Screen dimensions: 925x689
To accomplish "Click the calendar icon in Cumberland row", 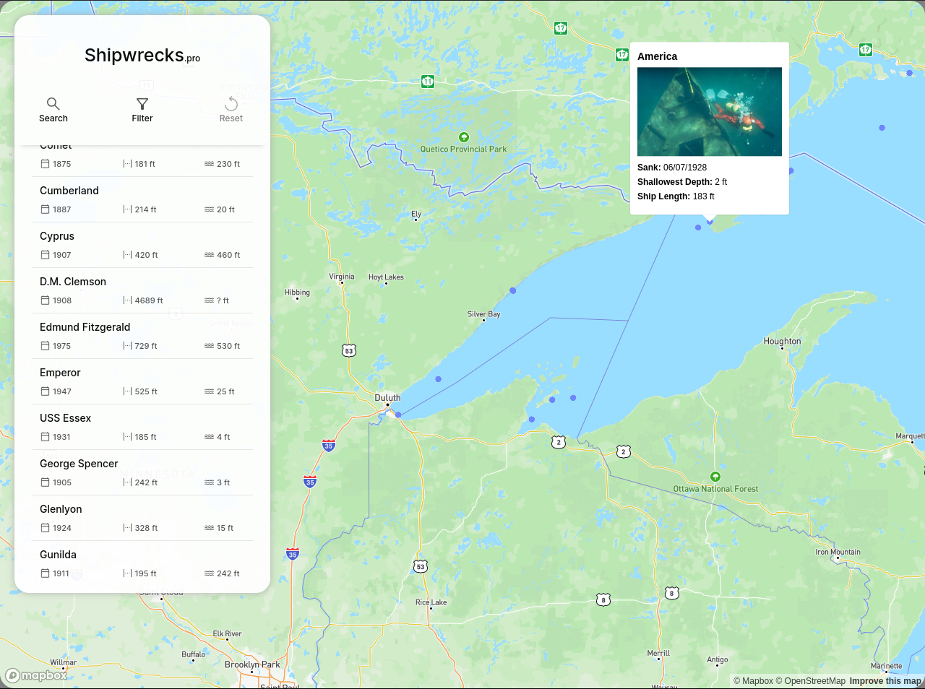I will [45, 209].
